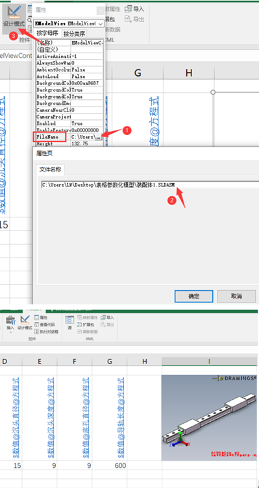Click the FileName ellipsis browse button

point(99,137)
